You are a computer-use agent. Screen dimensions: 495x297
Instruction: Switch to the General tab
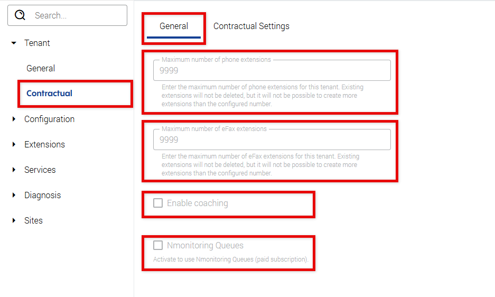pos(174,26)
